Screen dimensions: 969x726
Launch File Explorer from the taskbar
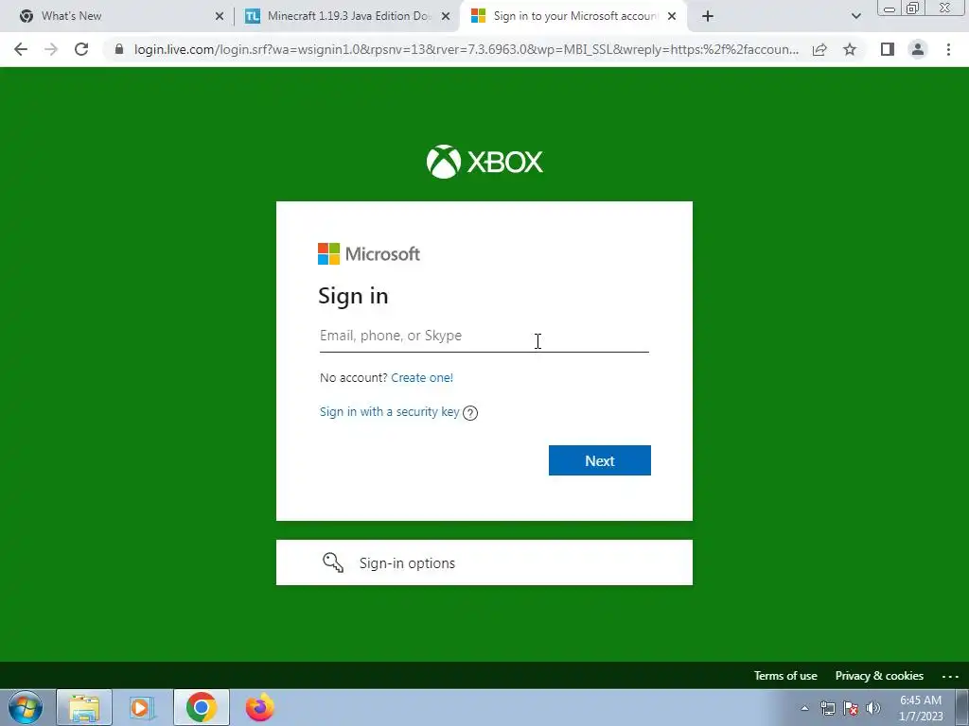point(84,707)
